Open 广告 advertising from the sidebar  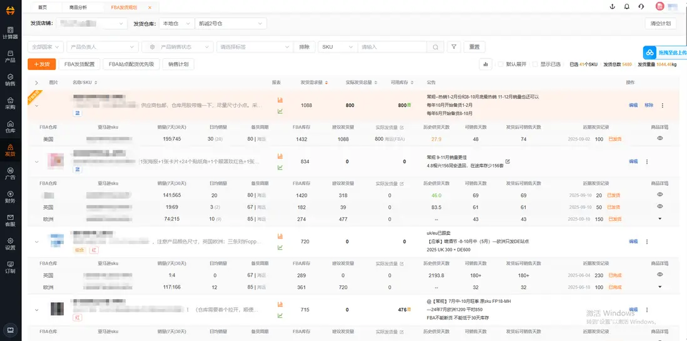pyautogui.click(x=10, y=173)
